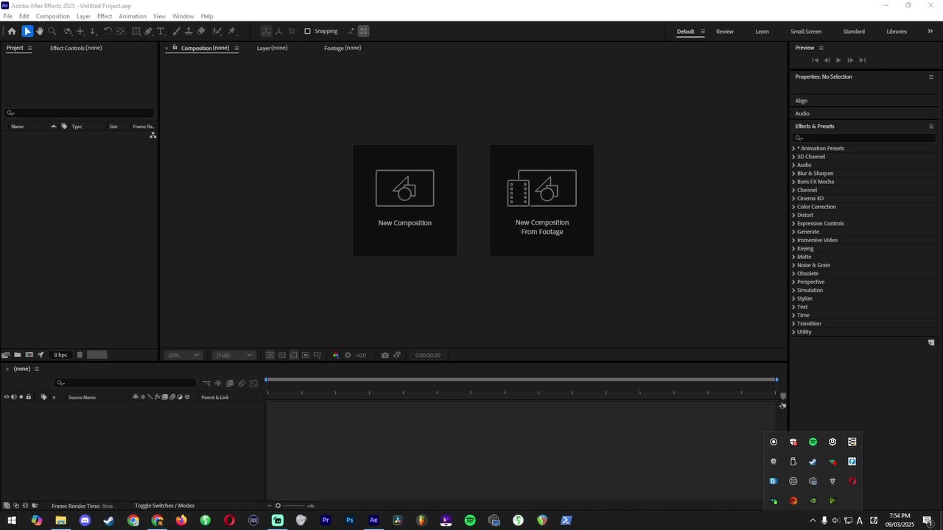Expand the Color Correction effects category
Image resolution: width=943 pixels, height=530 pixels.
[x=793, y=207]
